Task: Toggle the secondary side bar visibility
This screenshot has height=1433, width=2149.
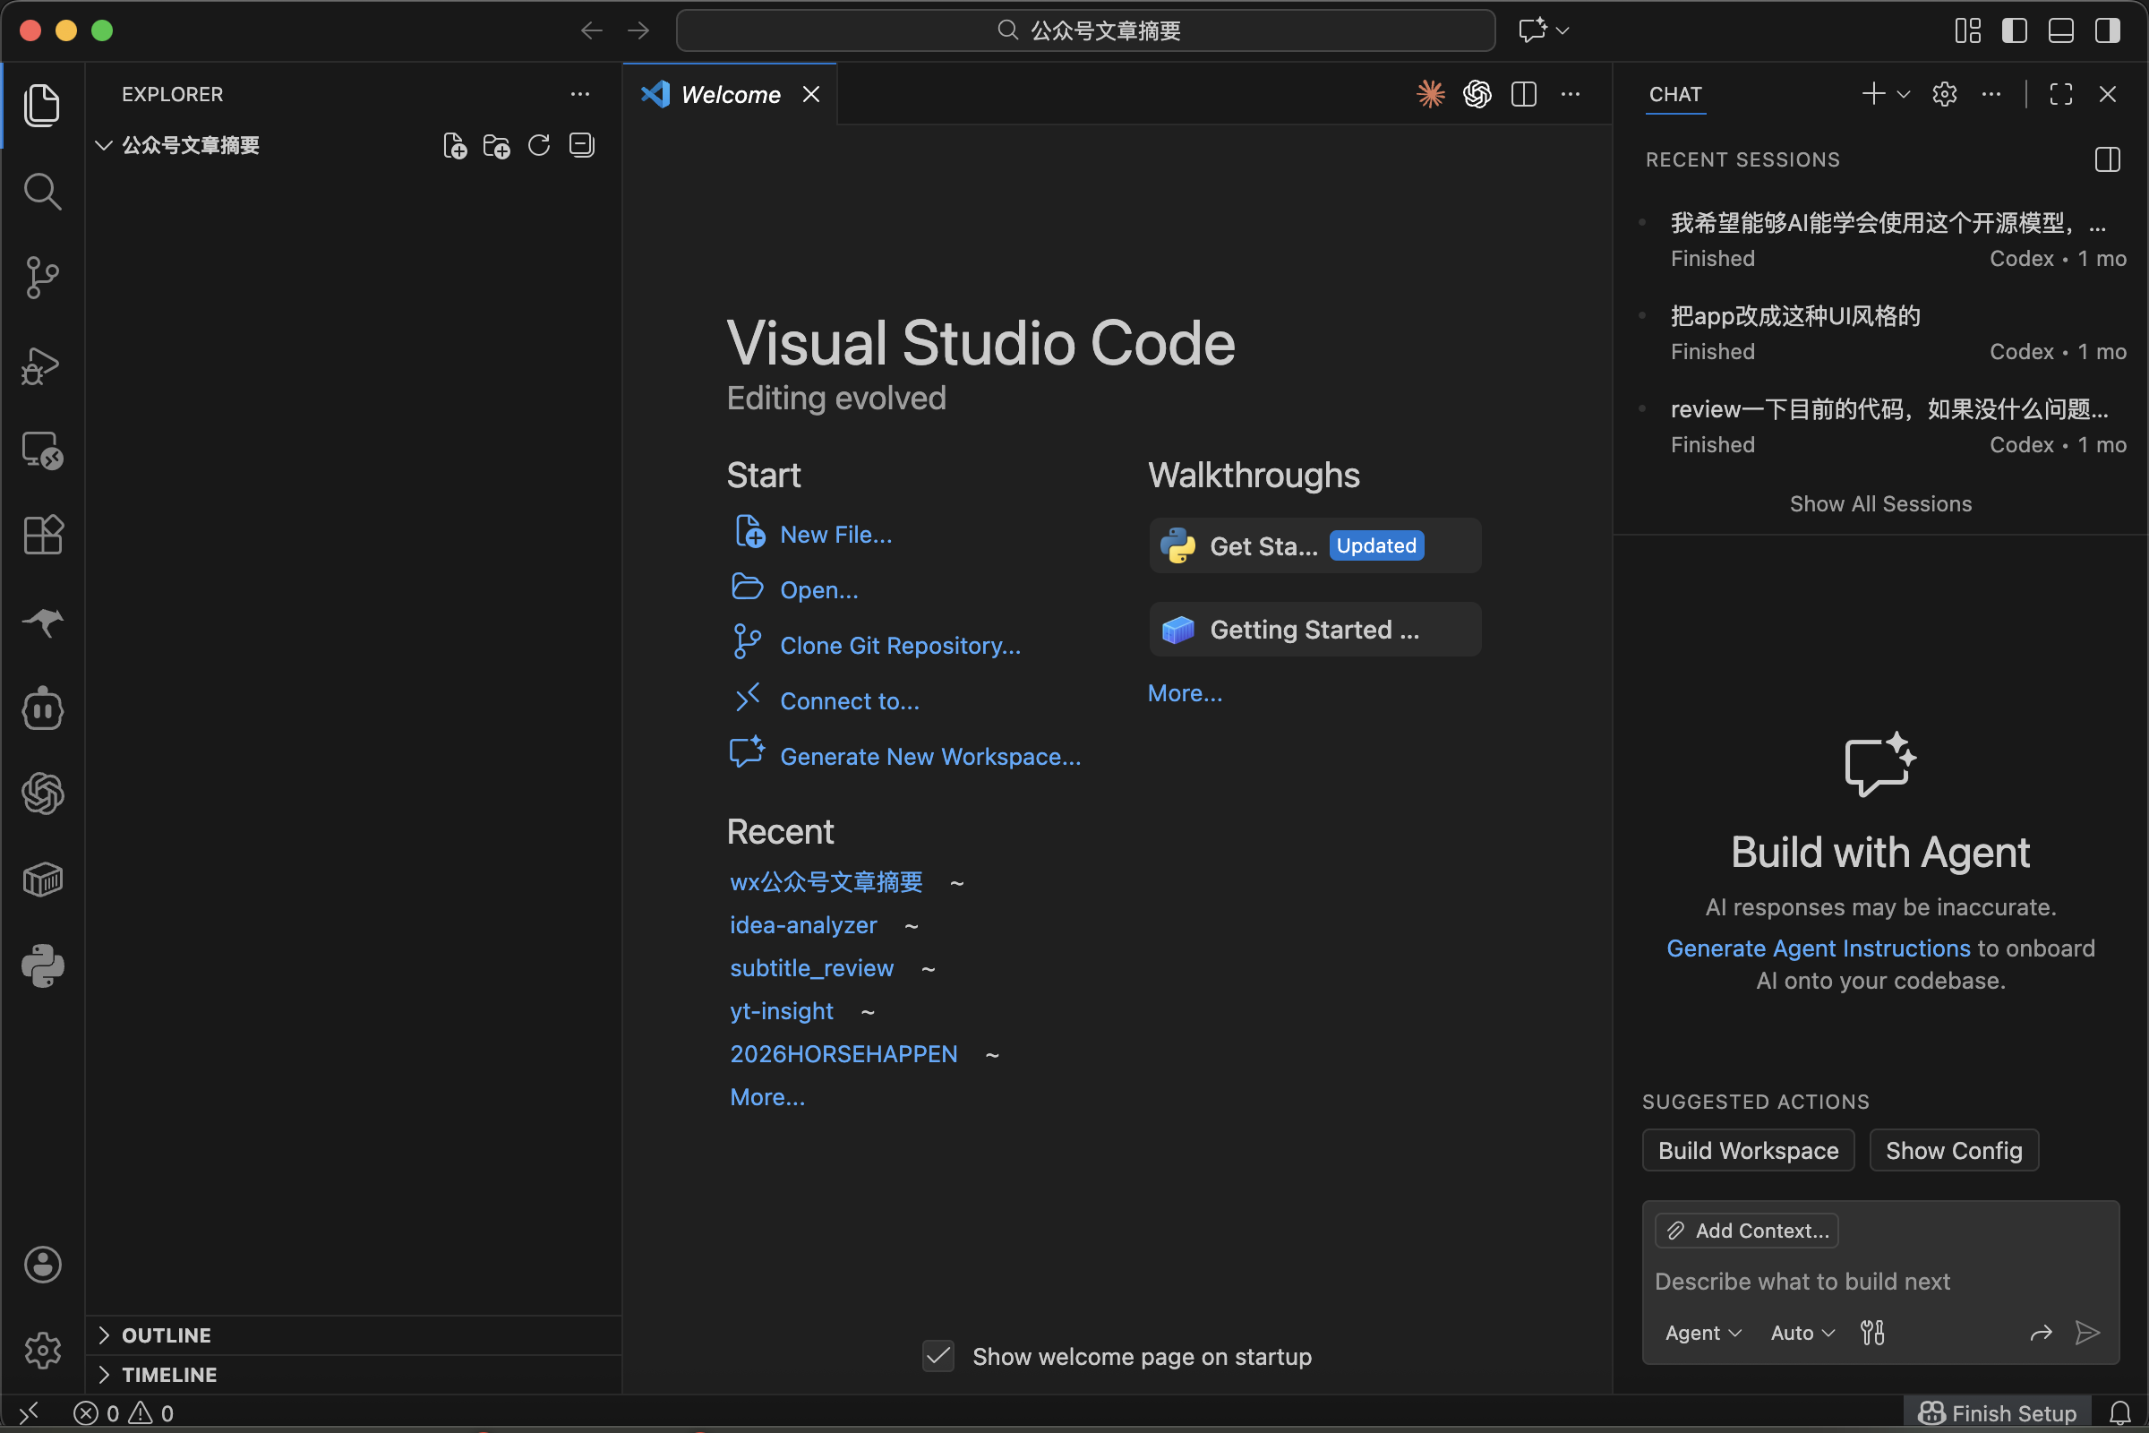Action: point(2108,31)
